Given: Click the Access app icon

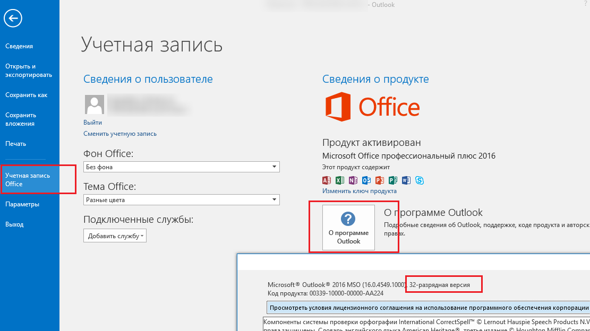Looking at the screenshot, I should click(327, 180).
